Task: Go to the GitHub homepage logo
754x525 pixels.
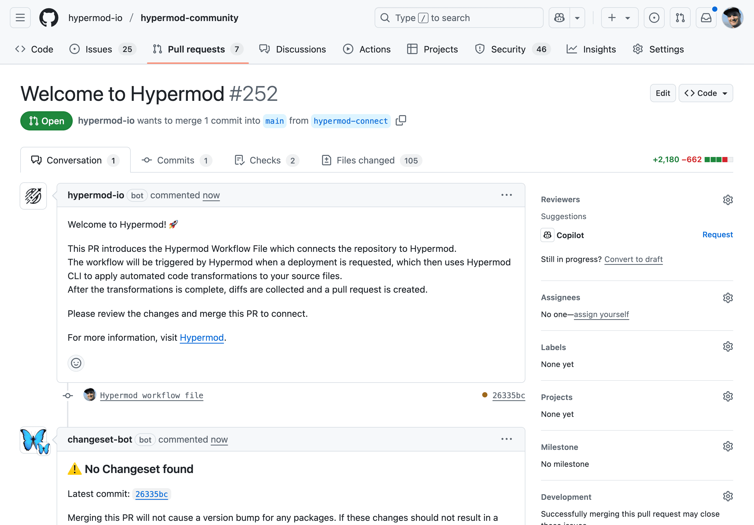Action: tap(49, 18)
